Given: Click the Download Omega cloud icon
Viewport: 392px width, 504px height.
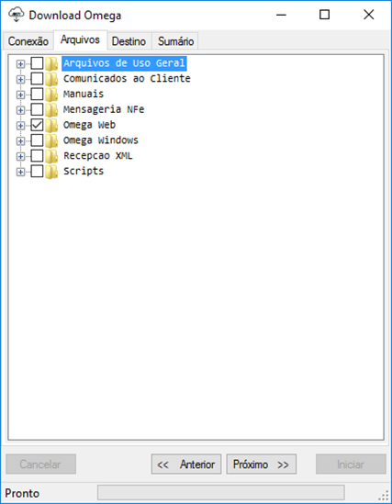Looking at the screenshot, I should (16, 15).
